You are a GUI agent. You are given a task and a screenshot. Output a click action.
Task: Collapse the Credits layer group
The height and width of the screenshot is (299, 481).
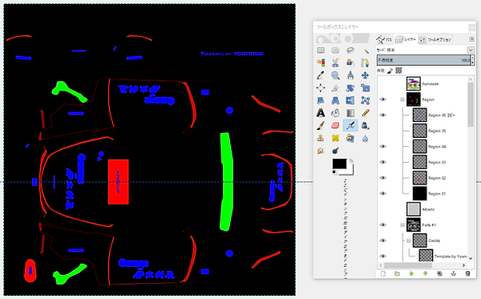point(409,240)
